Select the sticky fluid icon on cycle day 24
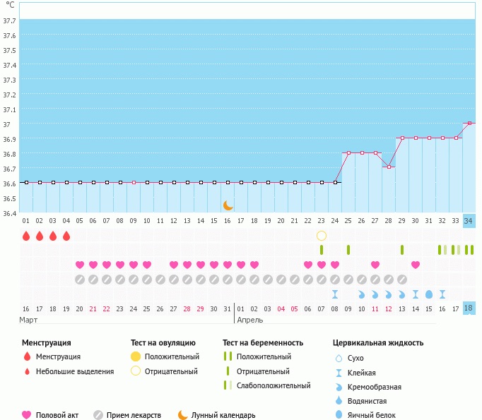 click(335, 294)
